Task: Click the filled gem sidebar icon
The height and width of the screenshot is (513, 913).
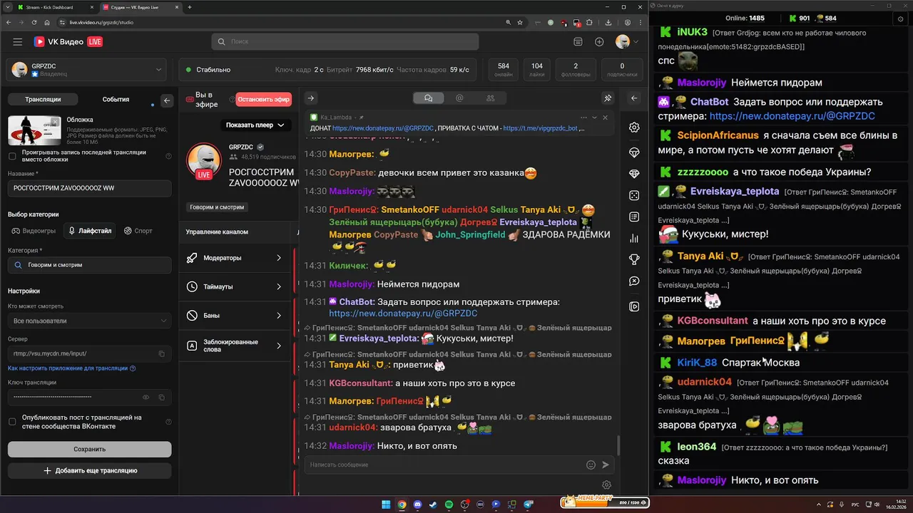Action: pyautogui.click(x=634, y=174)
